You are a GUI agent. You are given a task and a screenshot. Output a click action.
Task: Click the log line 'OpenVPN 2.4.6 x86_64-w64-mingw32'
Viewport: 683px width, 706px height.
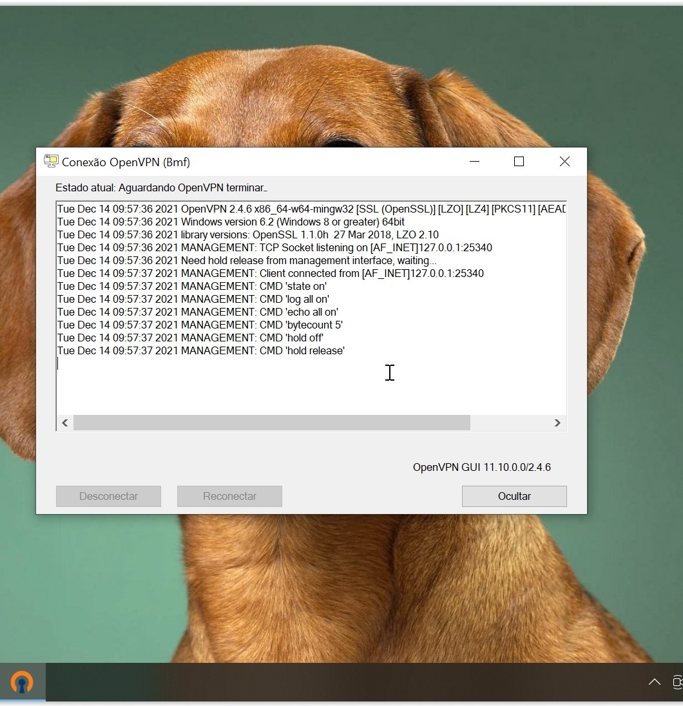point(311,209)
